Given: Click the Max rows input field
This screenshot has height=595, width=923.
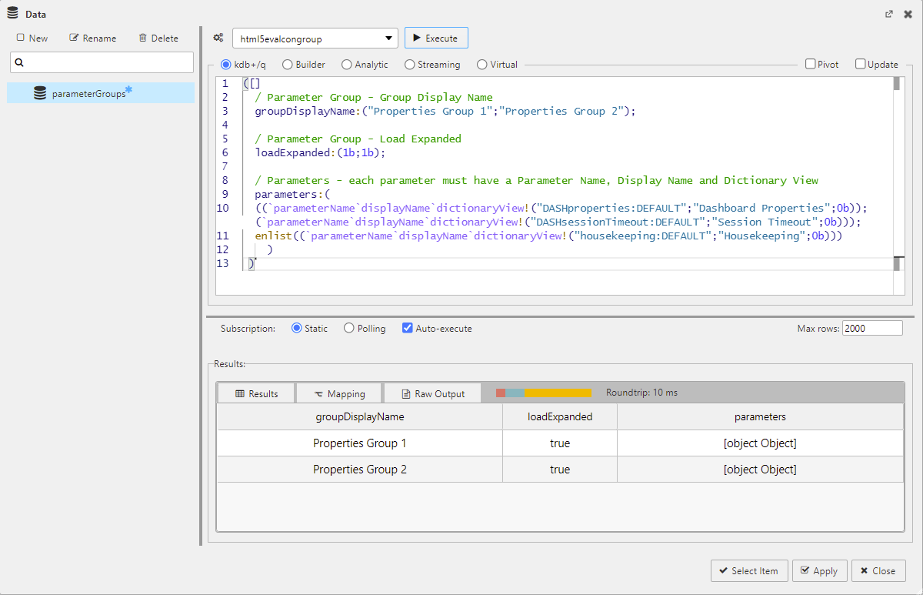Looking at the screenshot, I should click(x=872, y=329).
